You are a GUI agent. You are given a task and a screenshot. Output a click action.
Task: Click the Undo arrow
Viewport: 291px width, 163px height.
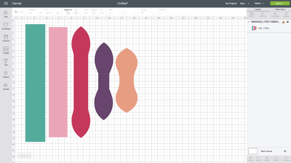16,12
